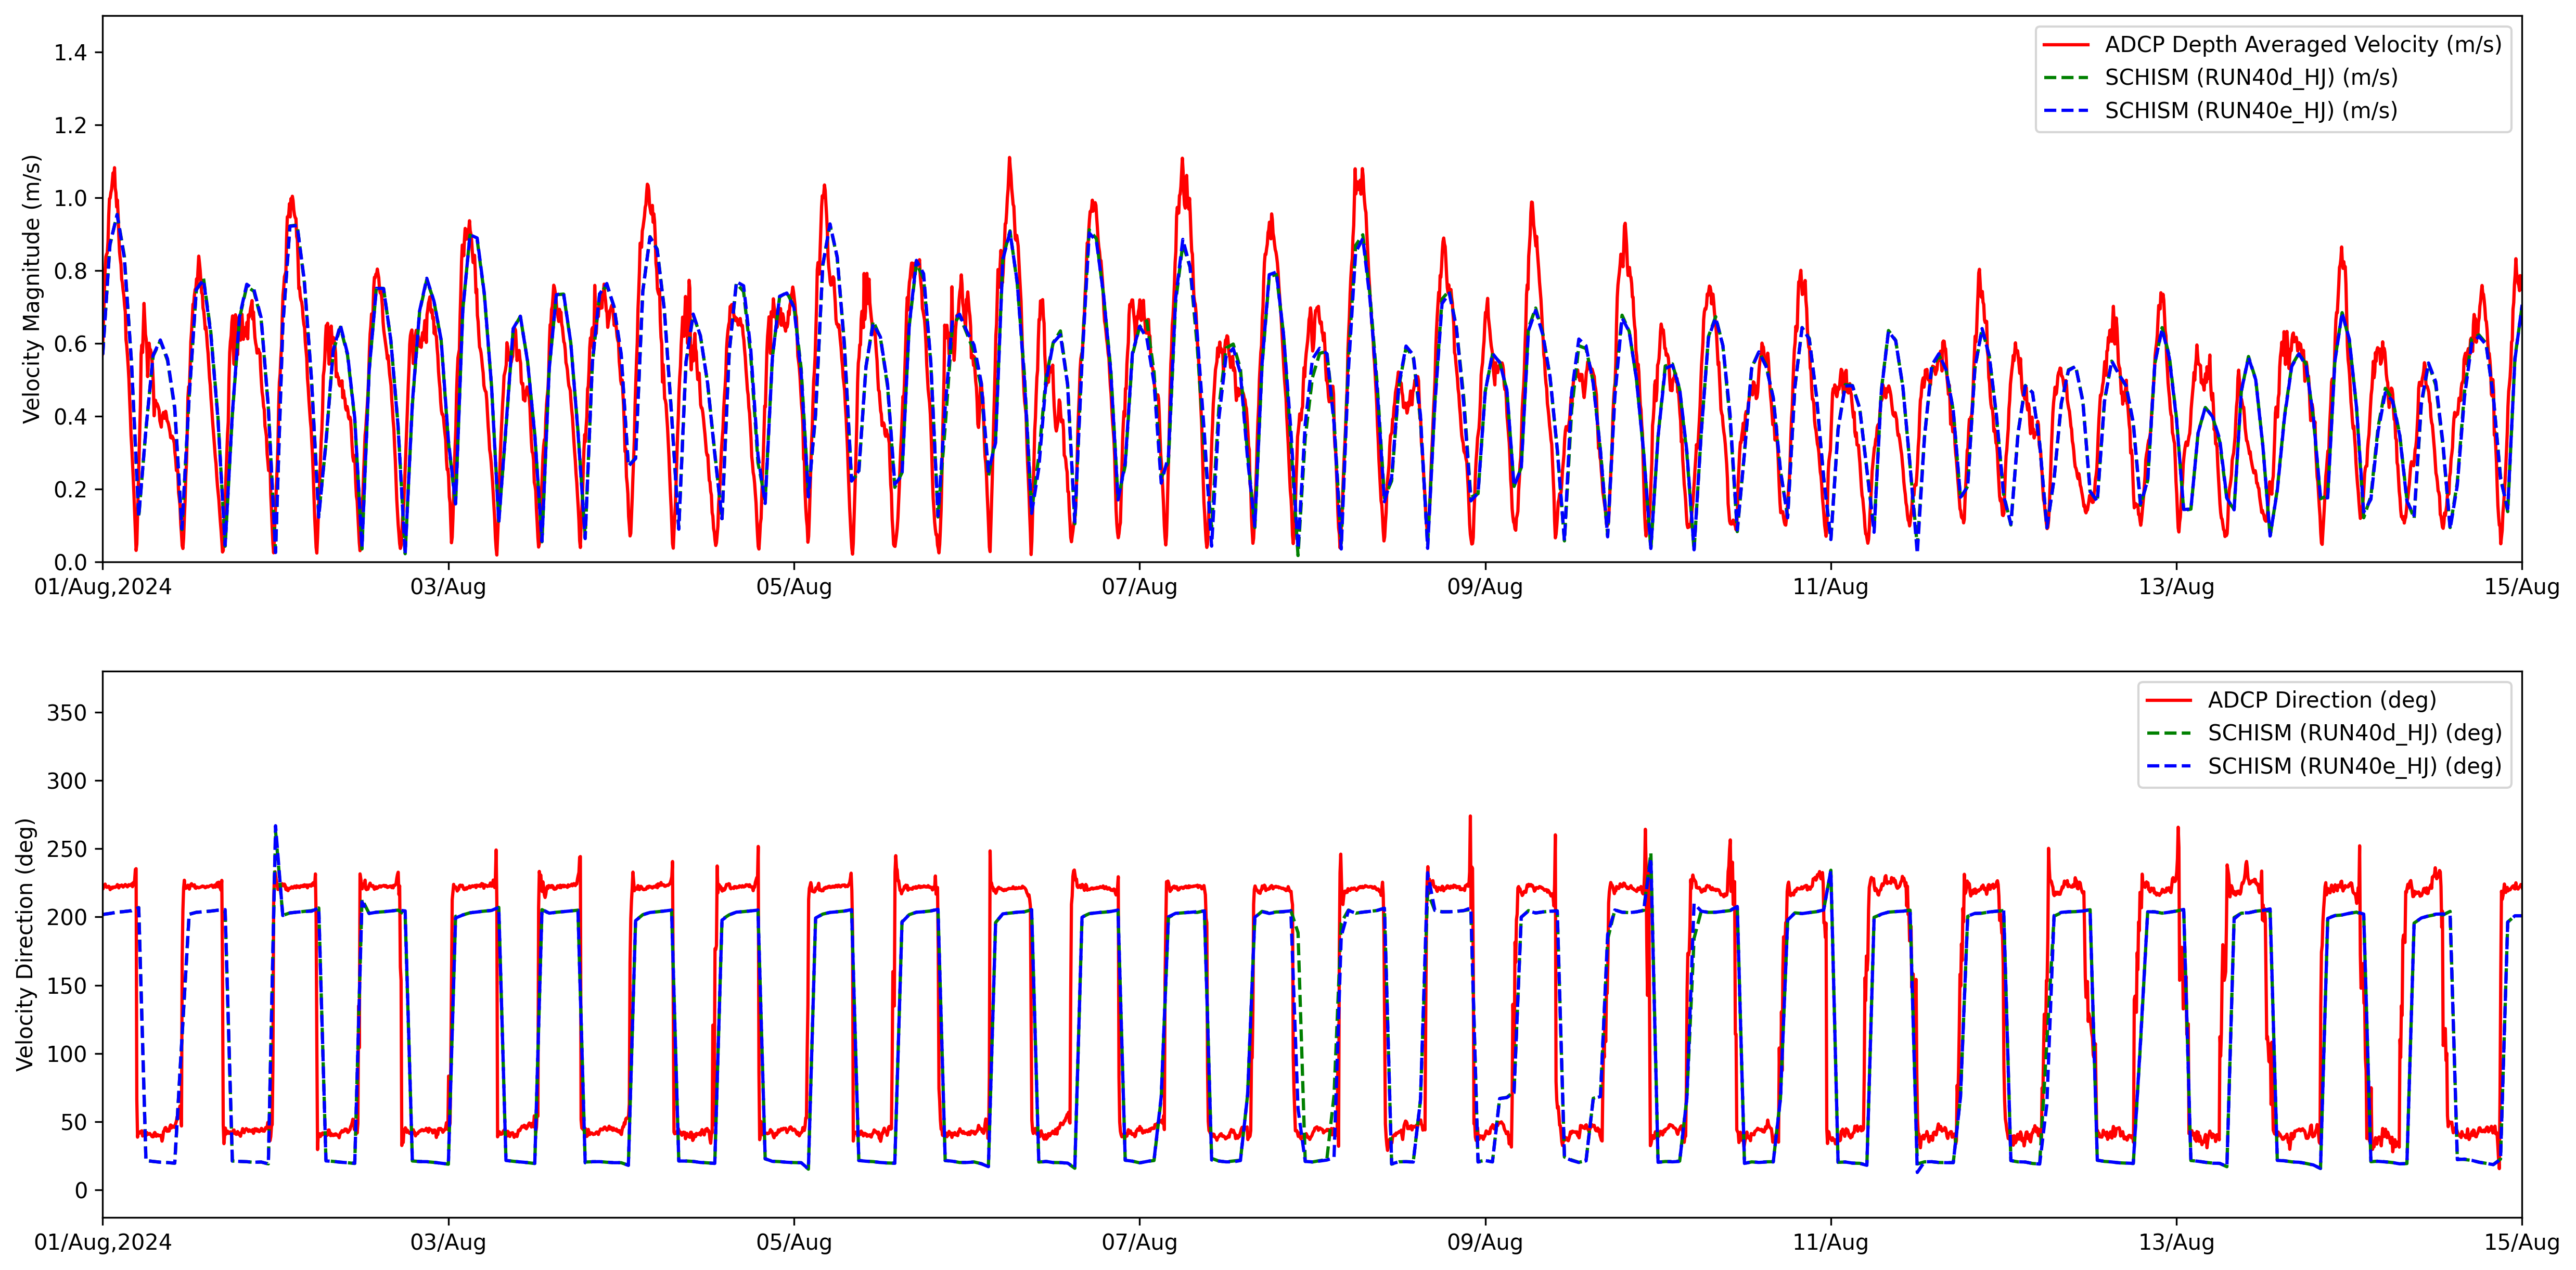Screen dimensions: 2576x1270
Task: Click the 0.6 tick label on magnitude axis
Action: (70, 344)
